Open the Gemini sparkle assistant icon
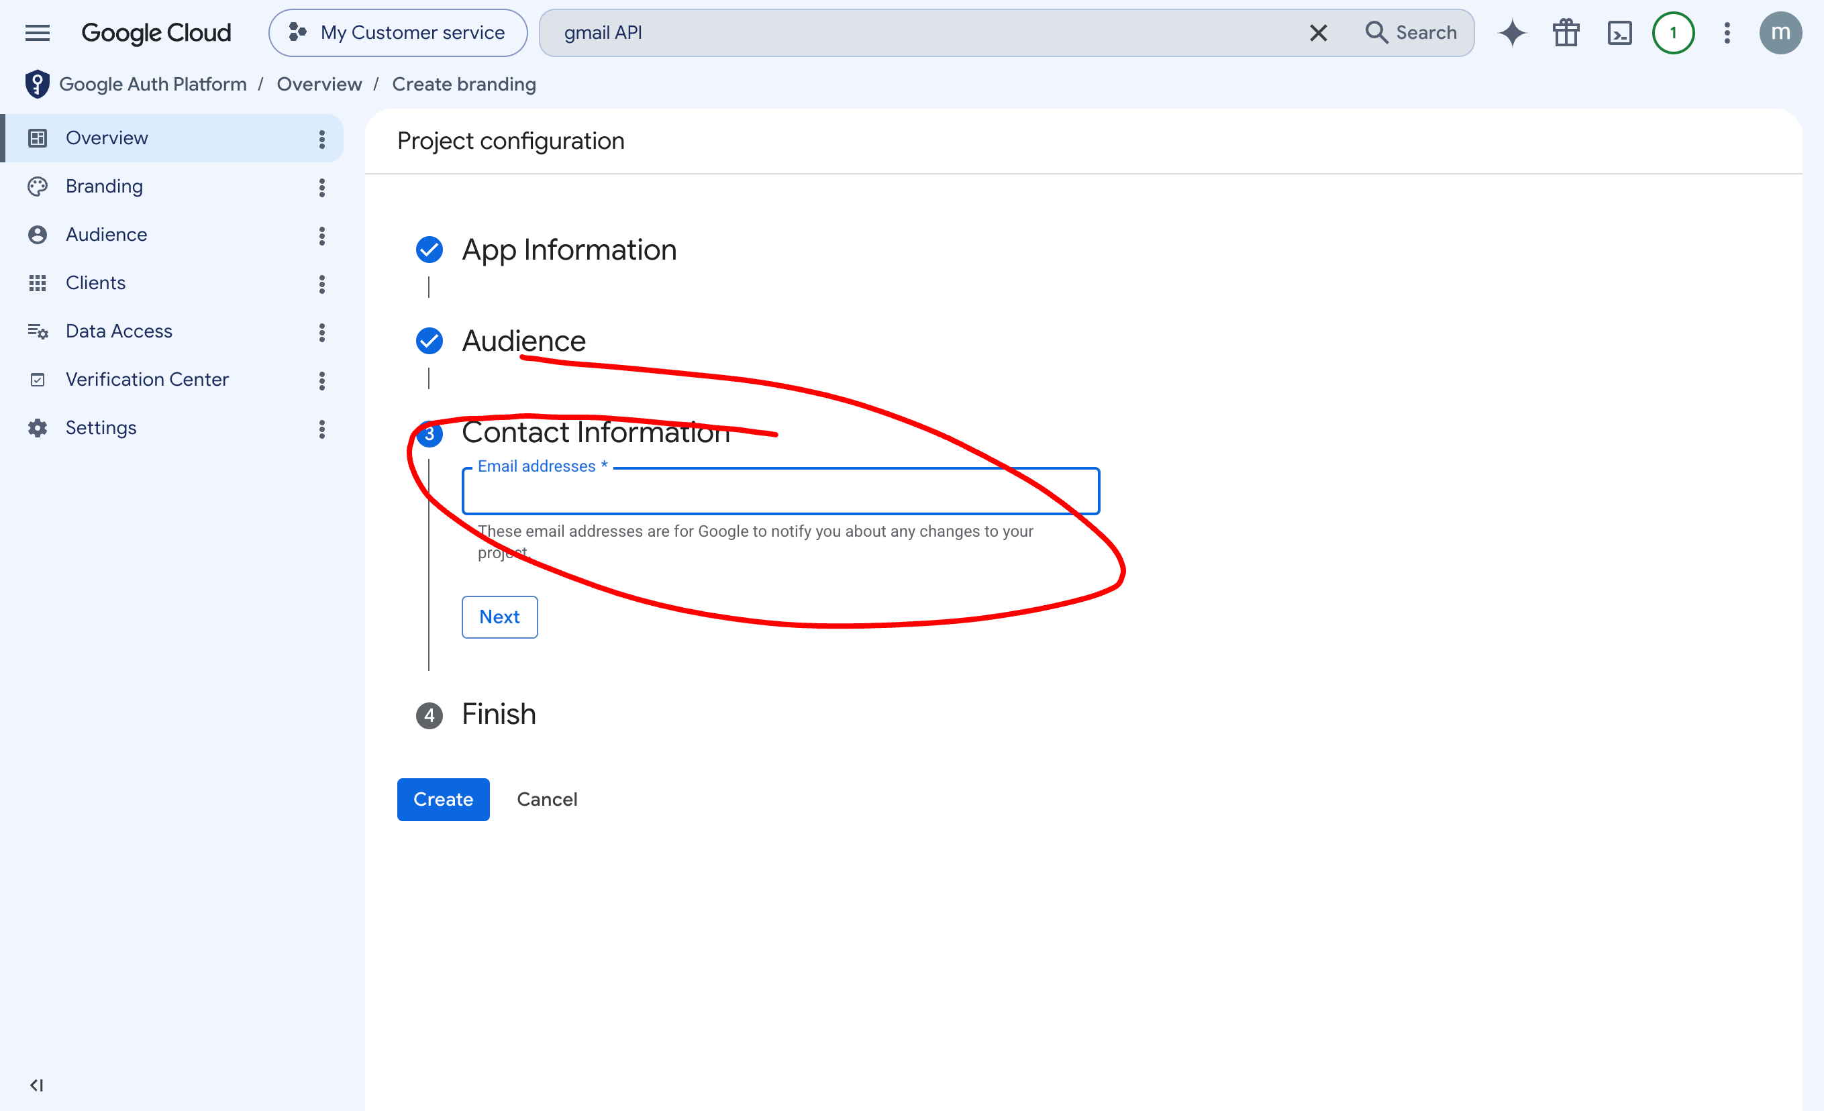Screen dimensions: 1824x1111 pyautogui.click(x=1513, y=33)
